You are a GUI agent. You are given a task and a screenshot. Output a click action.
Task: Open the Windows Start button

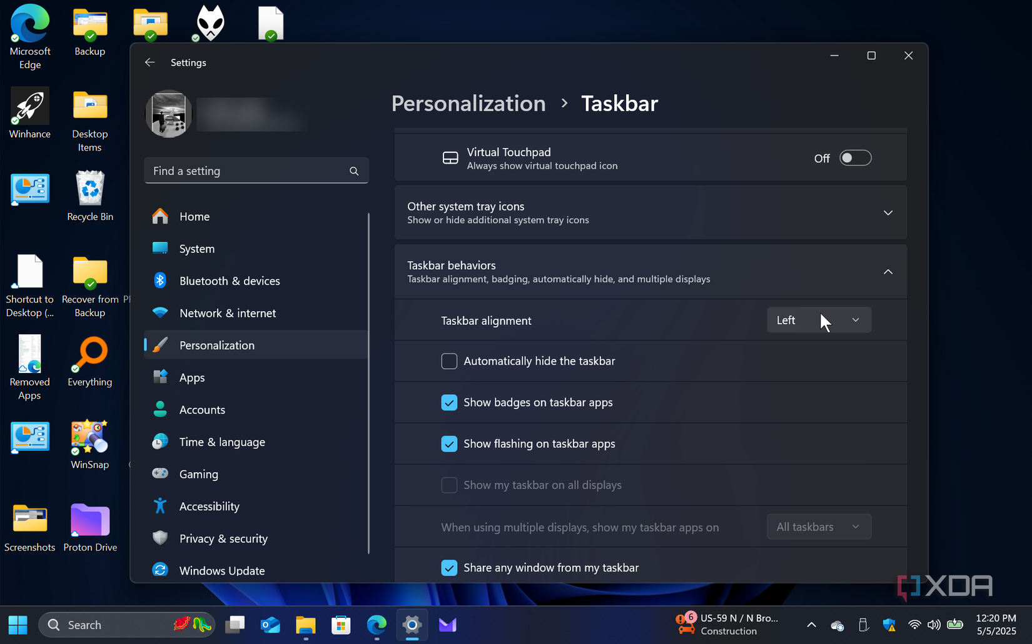pos(18,625)
